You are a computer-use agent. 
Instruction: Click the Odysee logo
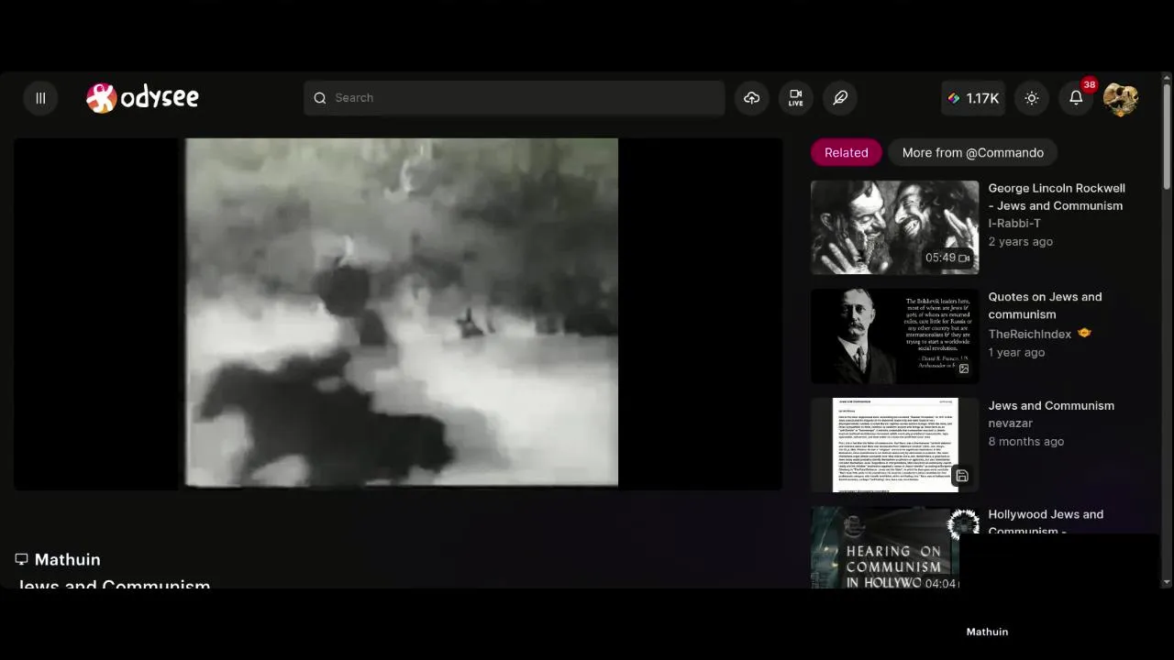[142, 97]
